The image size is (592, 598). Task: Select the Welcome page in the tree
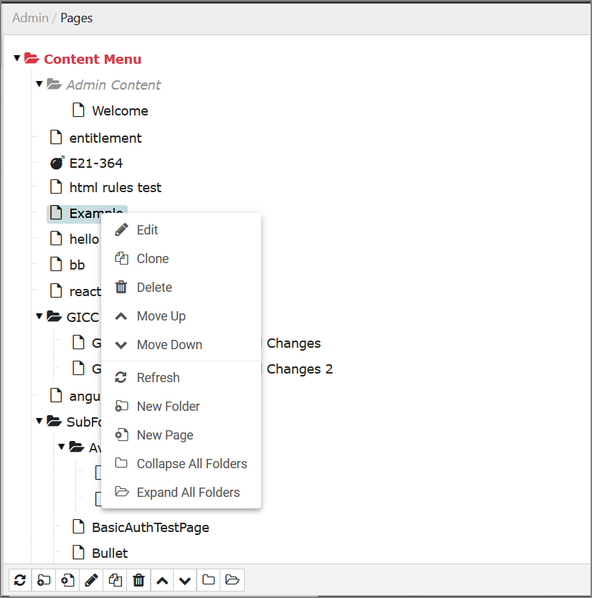pos(120,110)
